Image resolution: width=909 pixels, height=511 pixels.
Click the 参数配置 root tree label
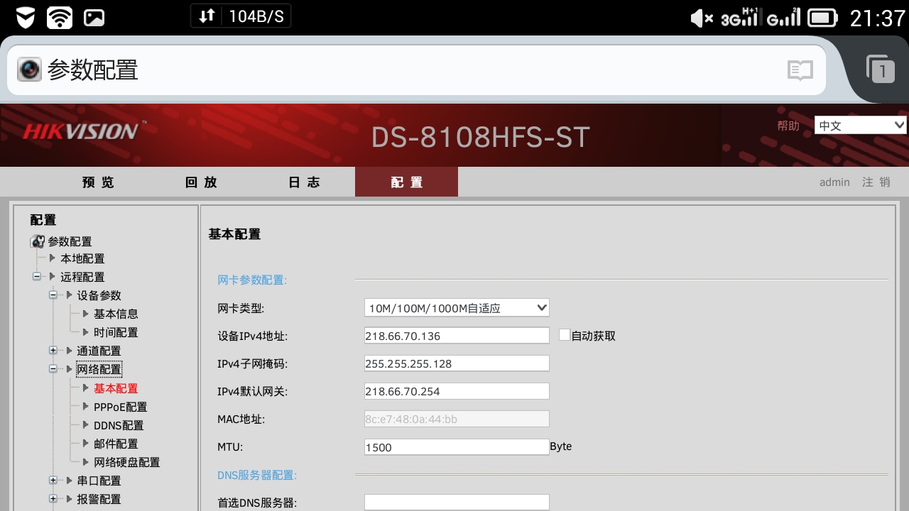(x=70, y=241)
